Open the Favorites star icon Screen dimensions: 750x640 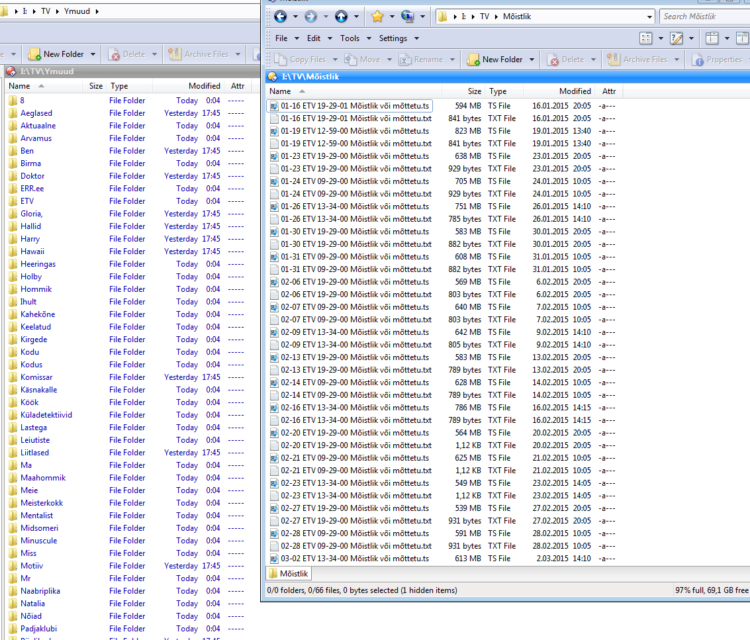pyautogui.click(x=377, y=17)
